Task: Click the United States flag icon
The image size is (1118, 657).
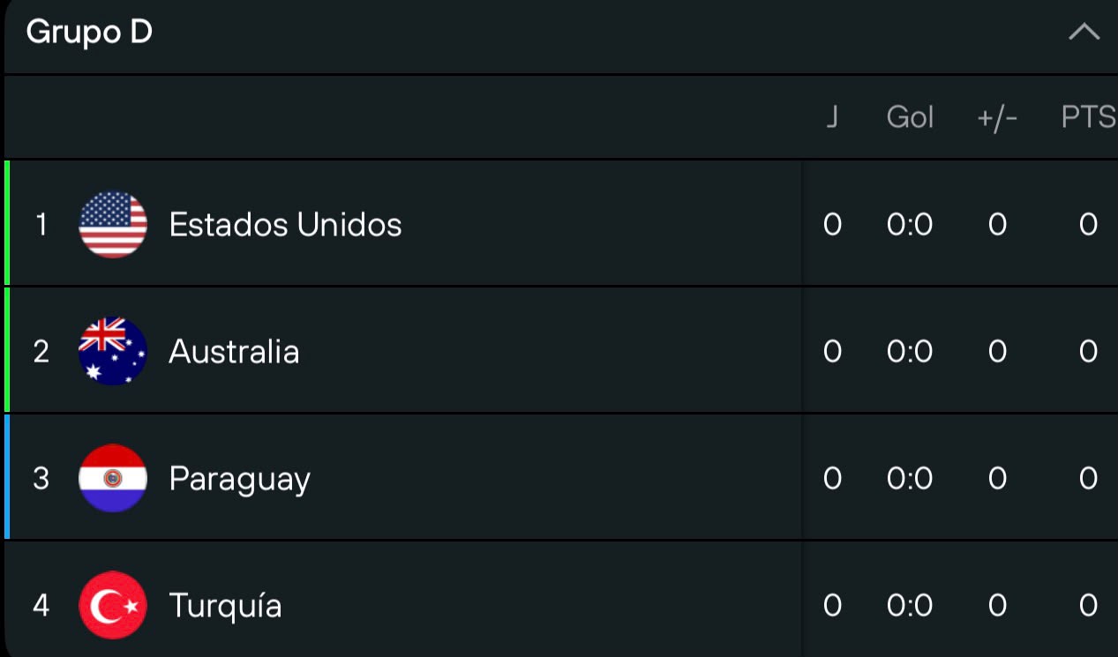Action: point(113,225)
